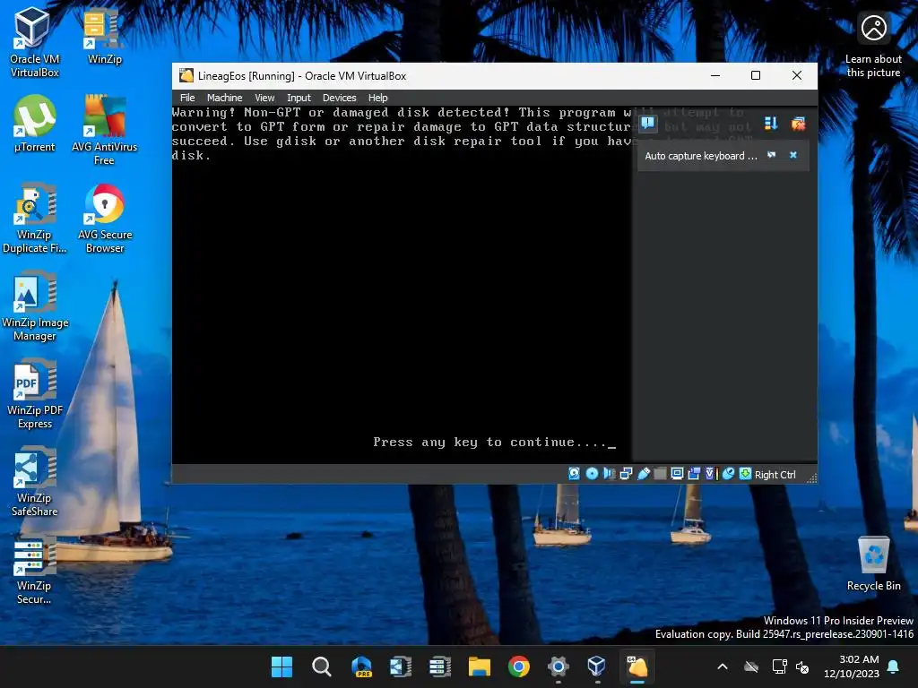This screenshot has width=918, height=688.
Task: Maximize the LineagEos VirtualBox window
Action: 755,75
